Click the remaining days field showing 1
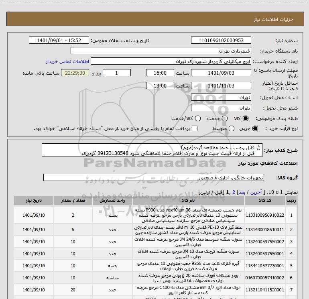The image size is (309, 299). pos(117,73)
